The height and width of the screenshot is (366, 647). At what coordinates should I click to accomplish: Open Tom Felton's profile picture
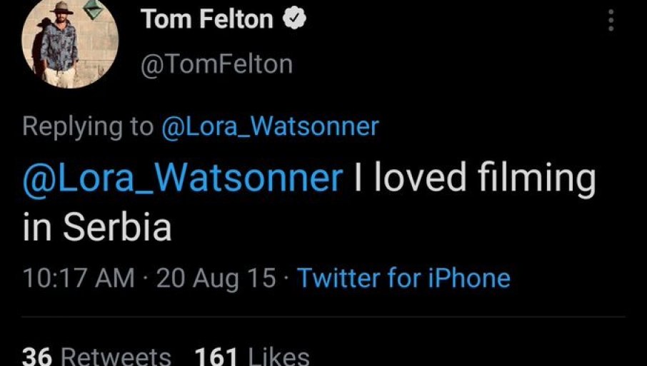pyautogui.click(x=60, y=44)
